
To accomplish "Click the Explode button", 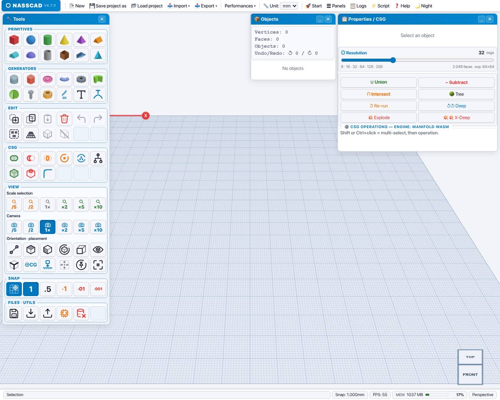I will click(379, 118).
